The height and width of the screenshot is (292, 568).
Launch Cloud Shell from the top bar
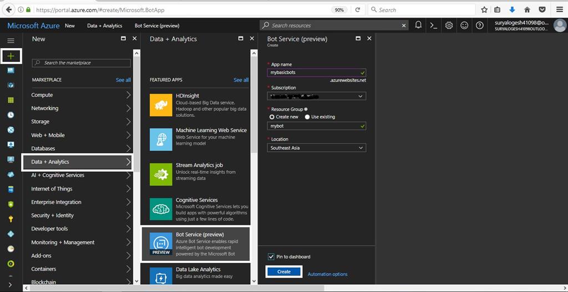pos(433,25)
